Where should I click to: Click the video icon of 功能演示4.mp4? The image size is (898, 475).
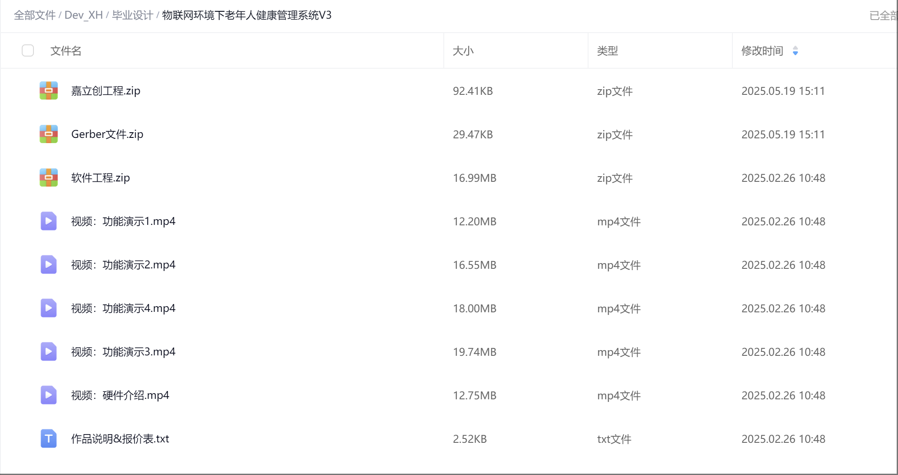(49, 308)
